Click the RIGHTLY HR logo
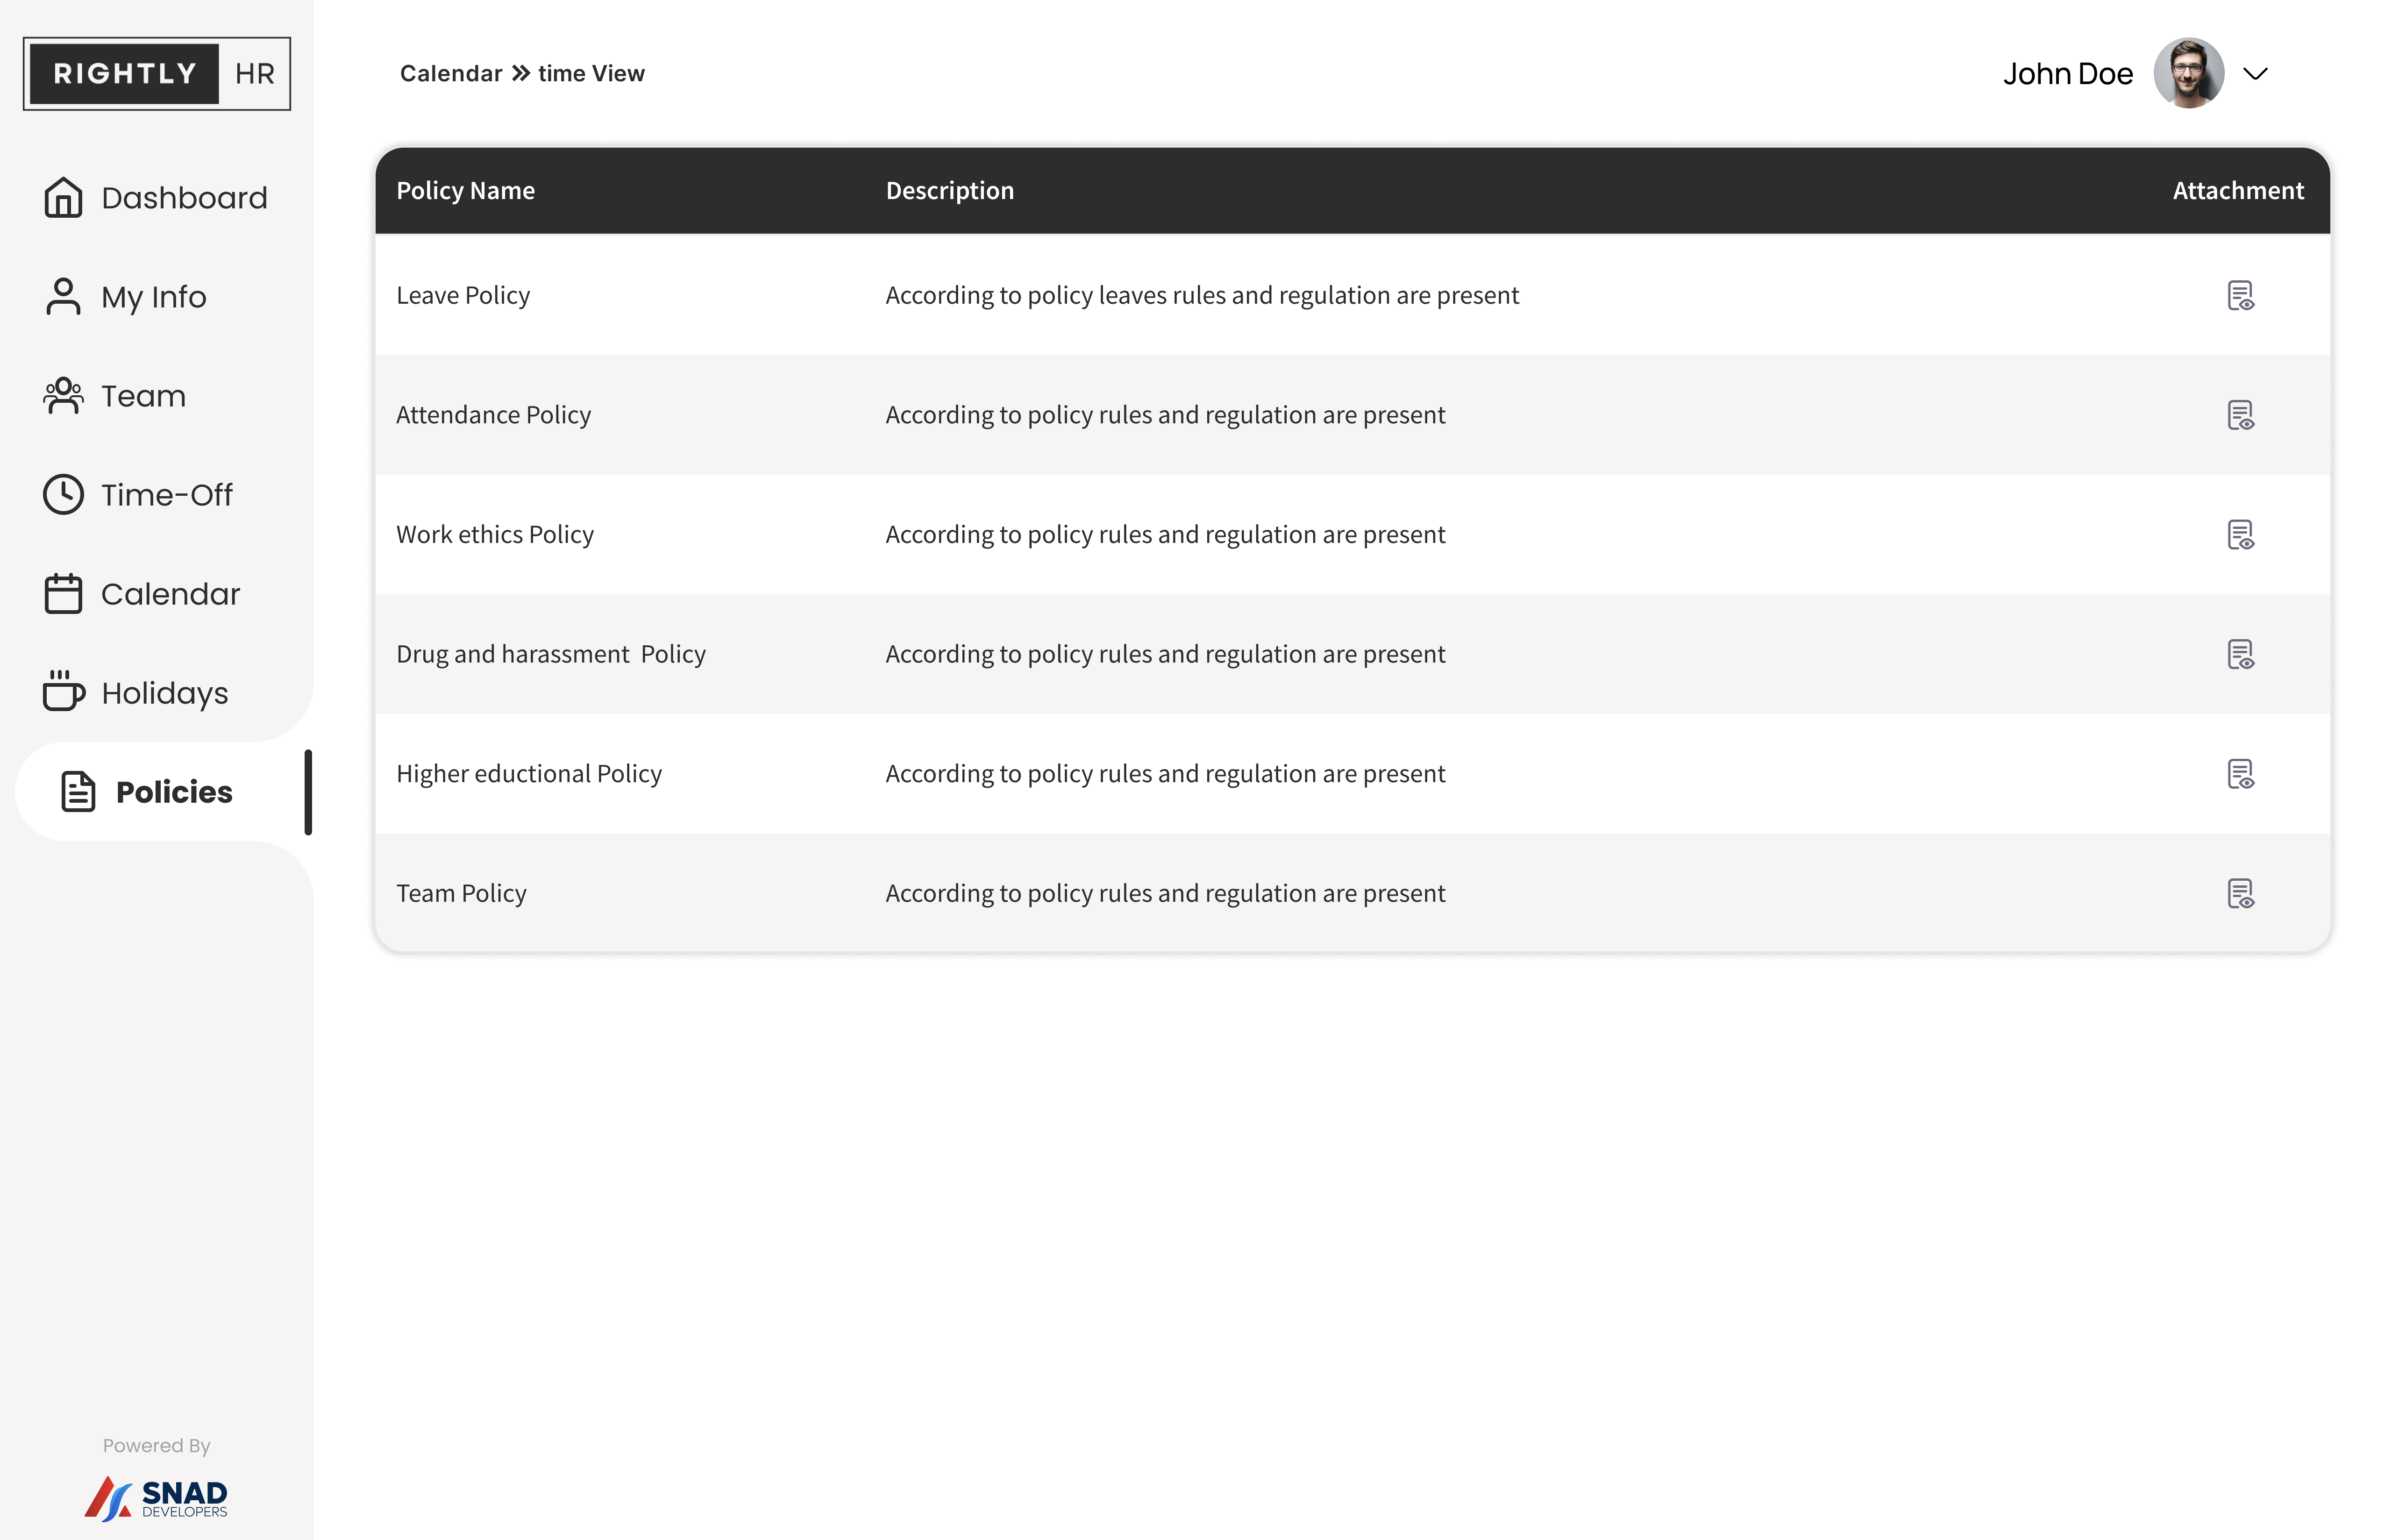 [157, 73]
